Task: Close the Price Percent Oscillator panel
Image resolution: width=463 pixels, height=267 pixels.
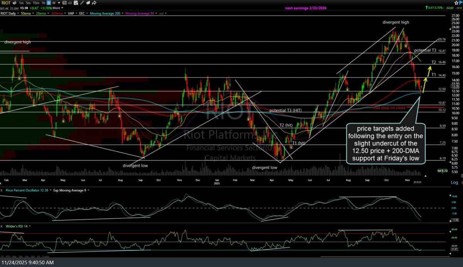Action: pos(2,190)
